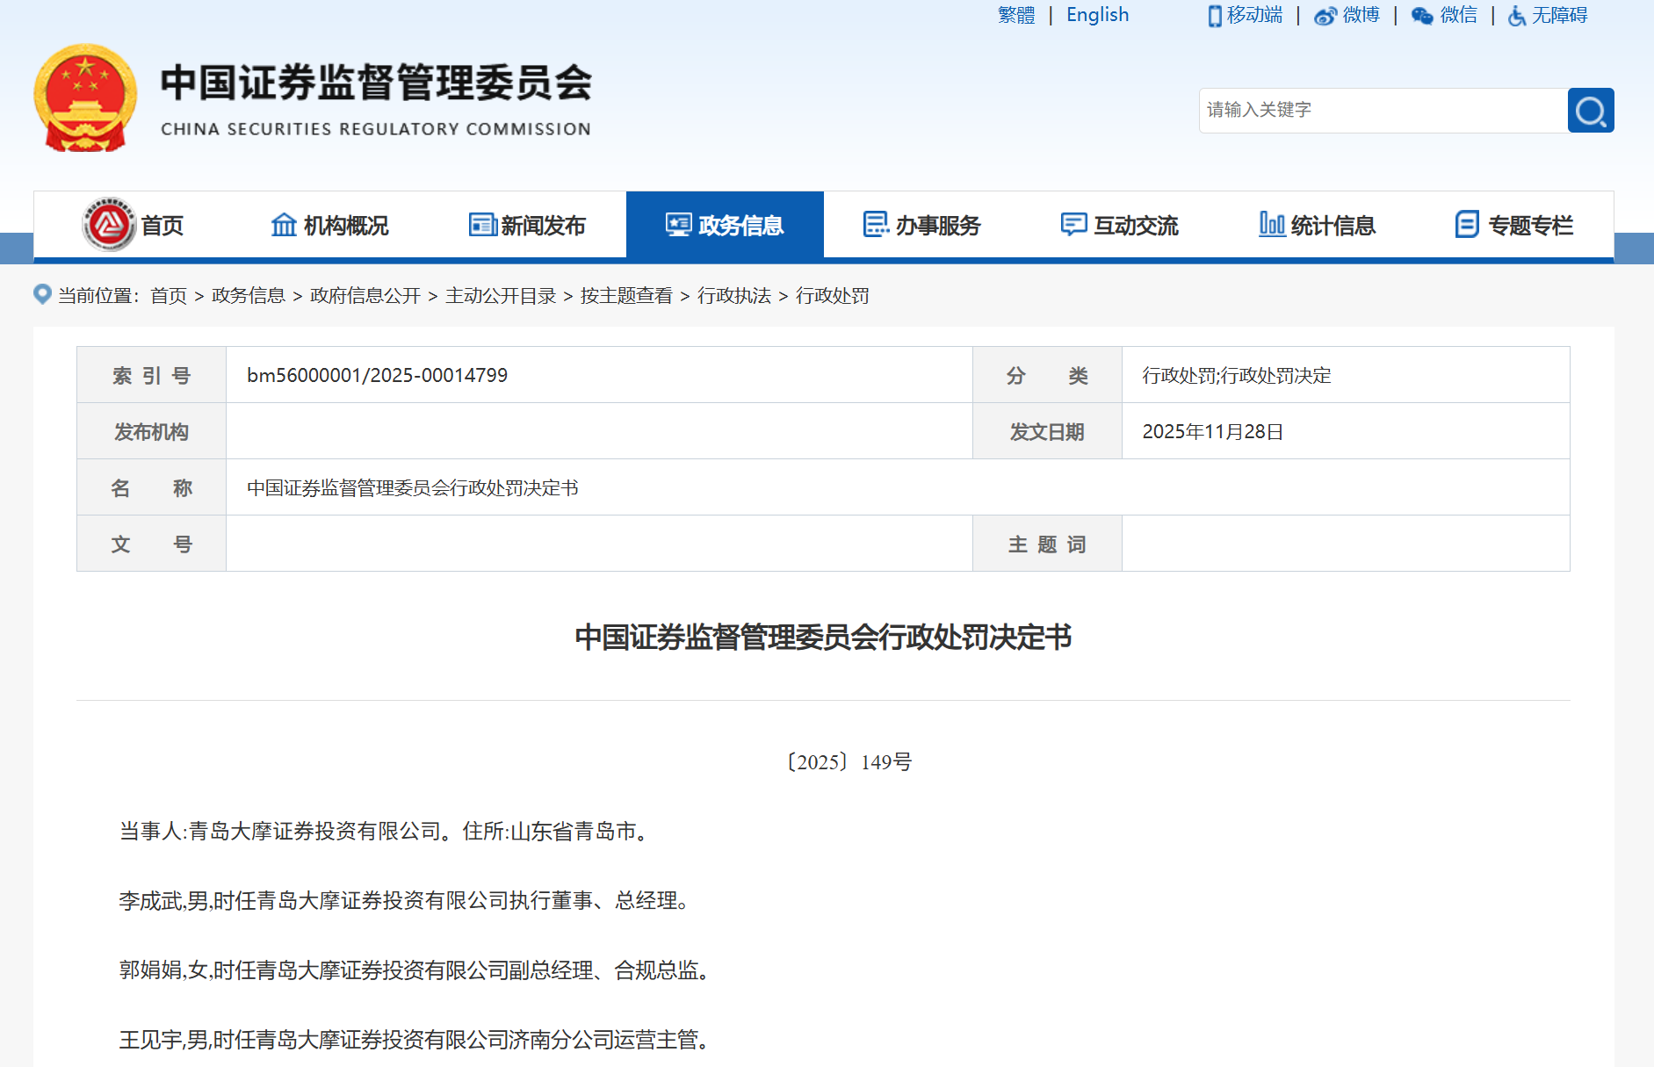1654x1067 pixels.
Task: Click the 互动交流 chat bubble icon
Action: coord(1073,225)
